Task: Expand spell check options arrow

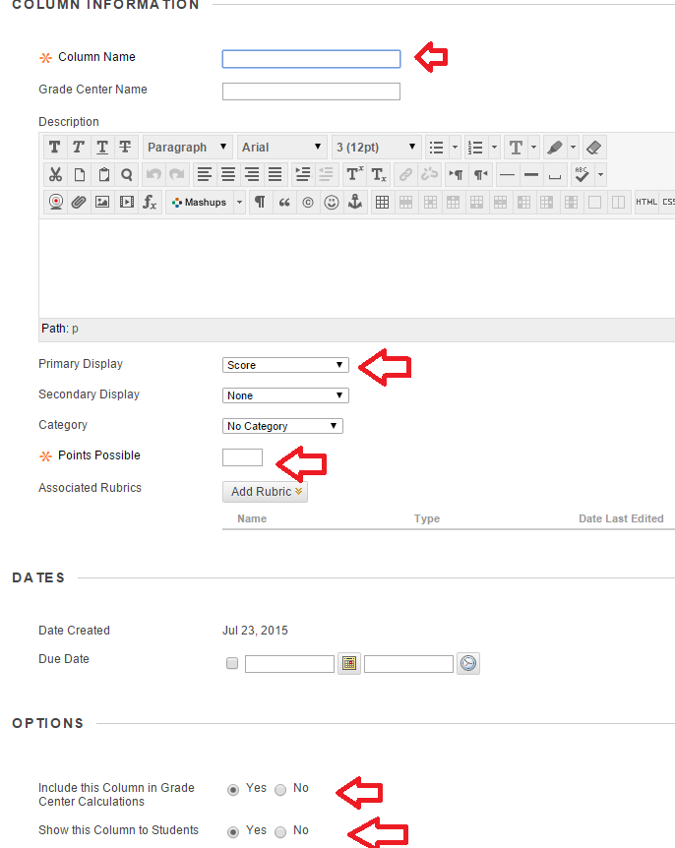Action: 600,175
